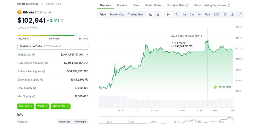Click external link icon beside Historical Data
261x125 pixels.
[187, 5]
